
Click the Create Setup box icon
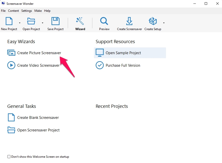153,21
